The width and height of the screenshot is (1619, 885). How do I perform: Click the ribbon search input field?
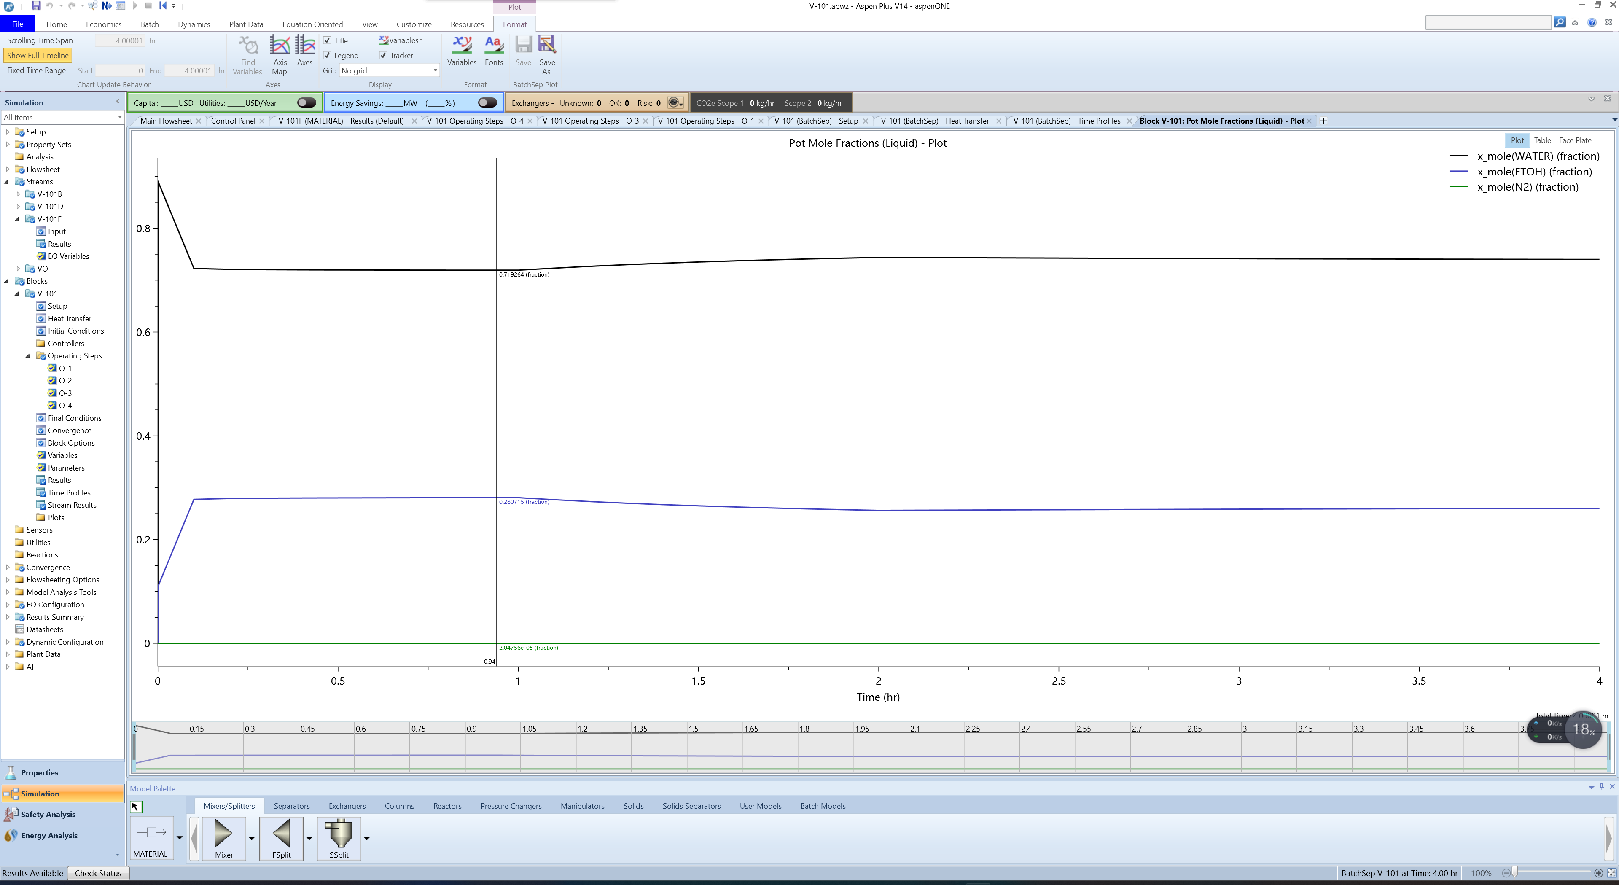tap(1487, 23)
